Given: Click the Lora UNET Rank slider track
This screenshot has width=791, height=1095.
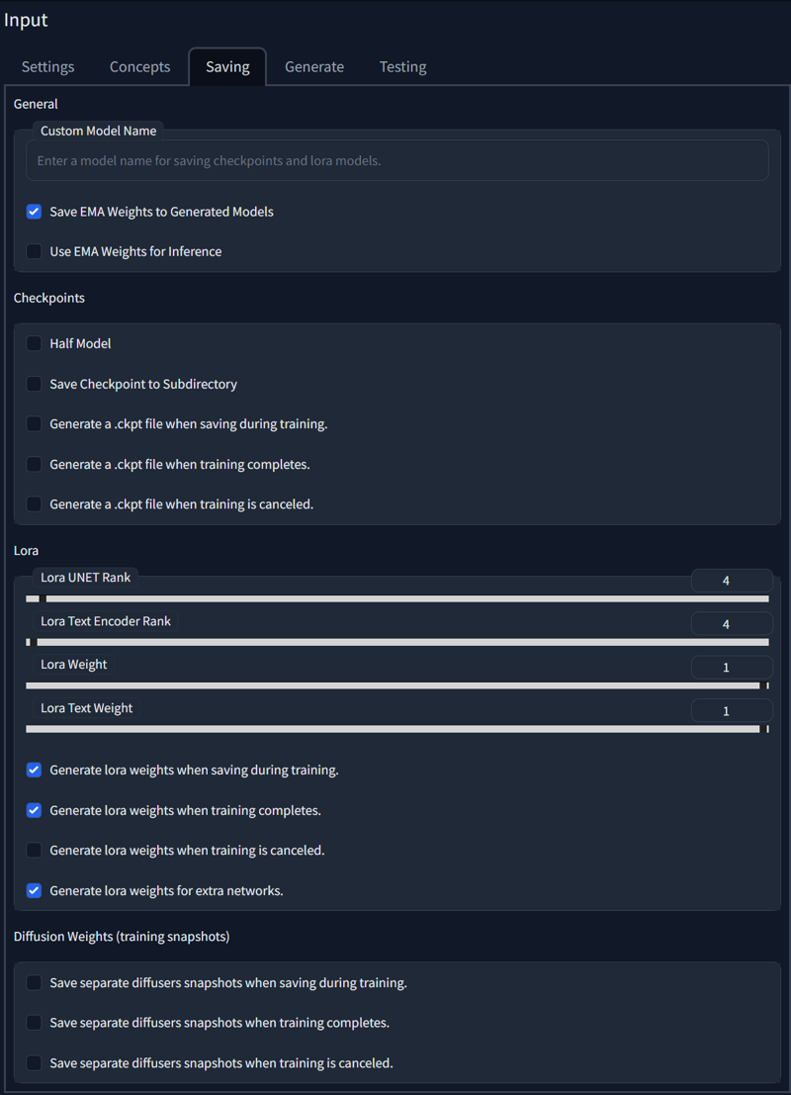Looking at the screenshot, I should tap(397, 598).
